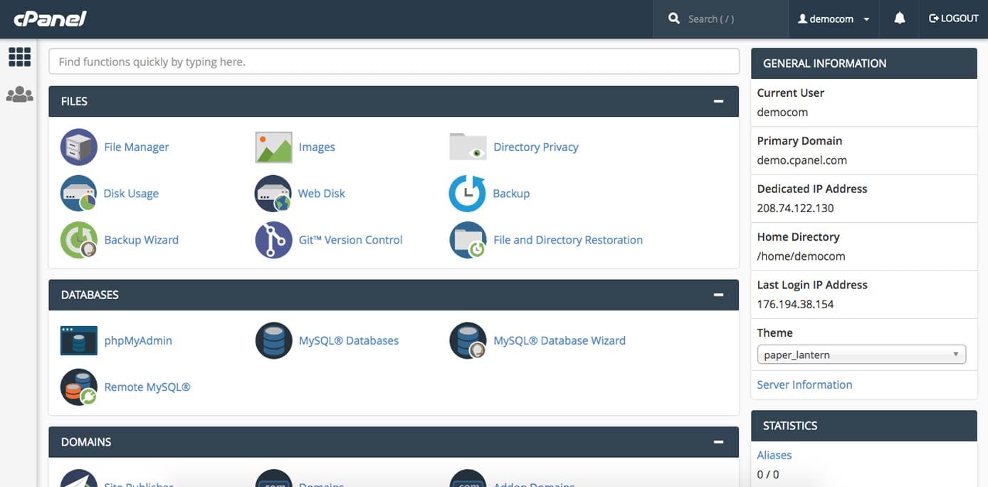Click last login IP 176.194.38.154
Viewport: 988px width, 487px height.
pos(795,304)
